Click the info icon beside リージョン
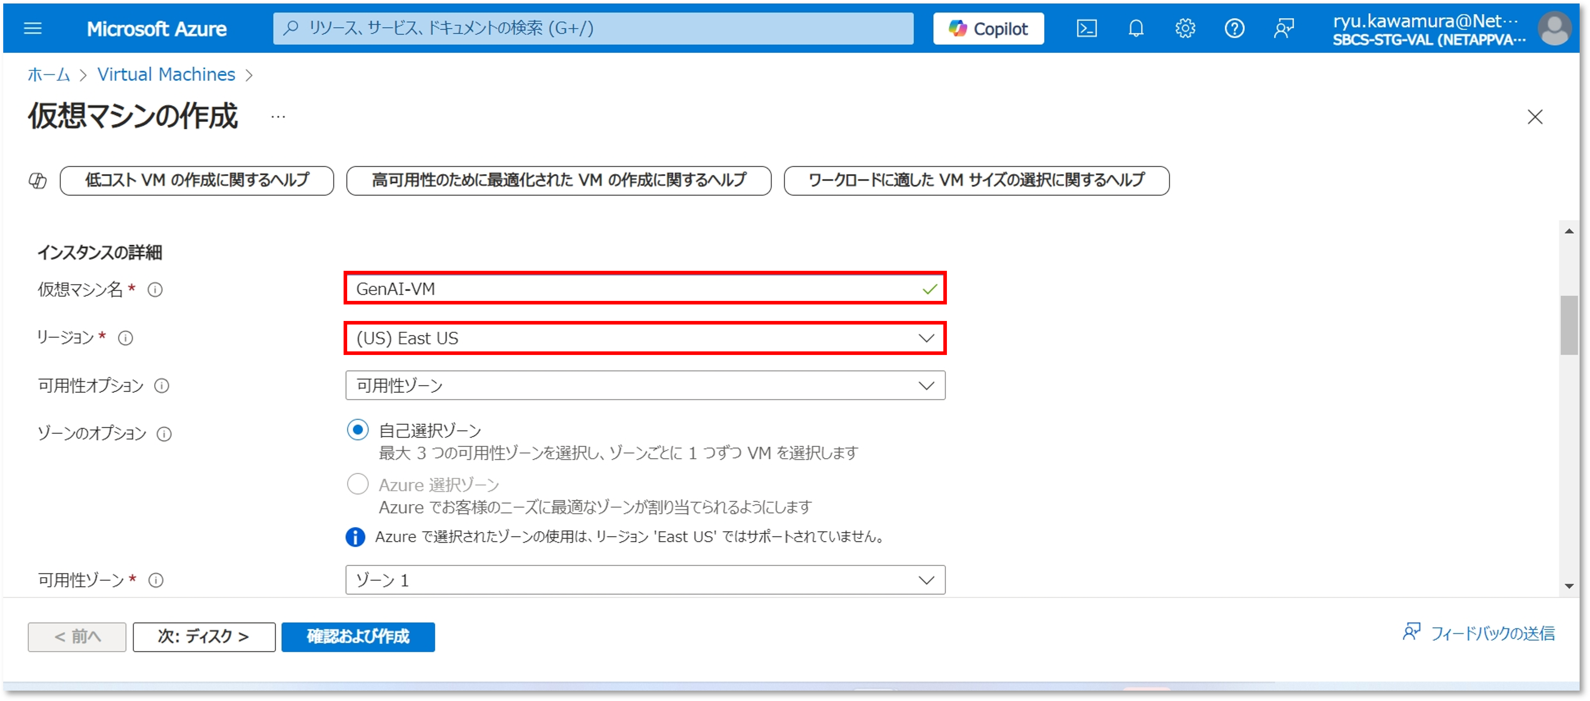 pos(125,338)
